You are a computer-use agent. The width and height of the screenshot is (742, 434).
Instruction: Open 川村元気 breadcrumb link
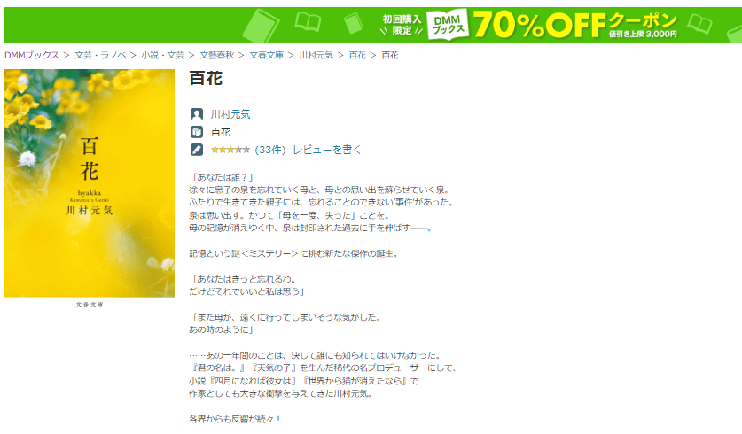[316, 55]
